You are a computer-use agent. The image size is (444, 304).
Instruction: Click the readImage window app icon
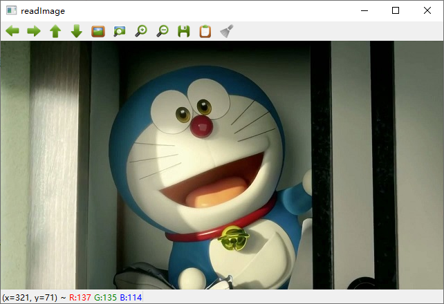pos(12,10)
